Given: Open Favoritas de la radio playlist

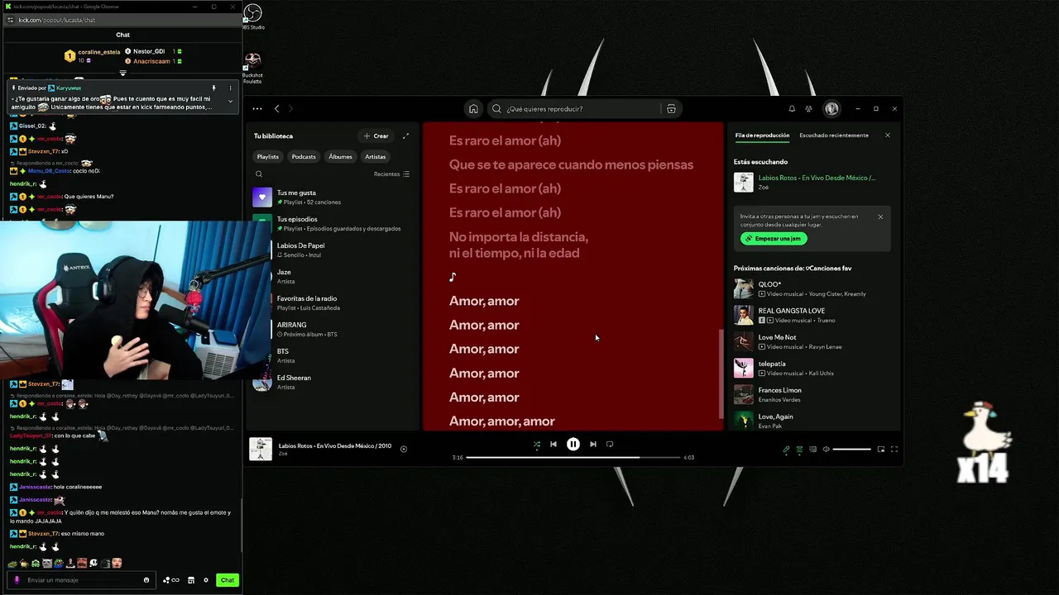Looking at the screenshot, I should pos(331,302).
